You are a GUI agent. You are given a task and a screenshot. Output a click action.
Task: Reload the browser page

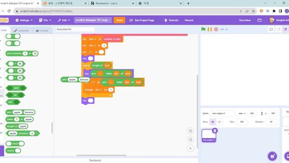tap(9, 11)
